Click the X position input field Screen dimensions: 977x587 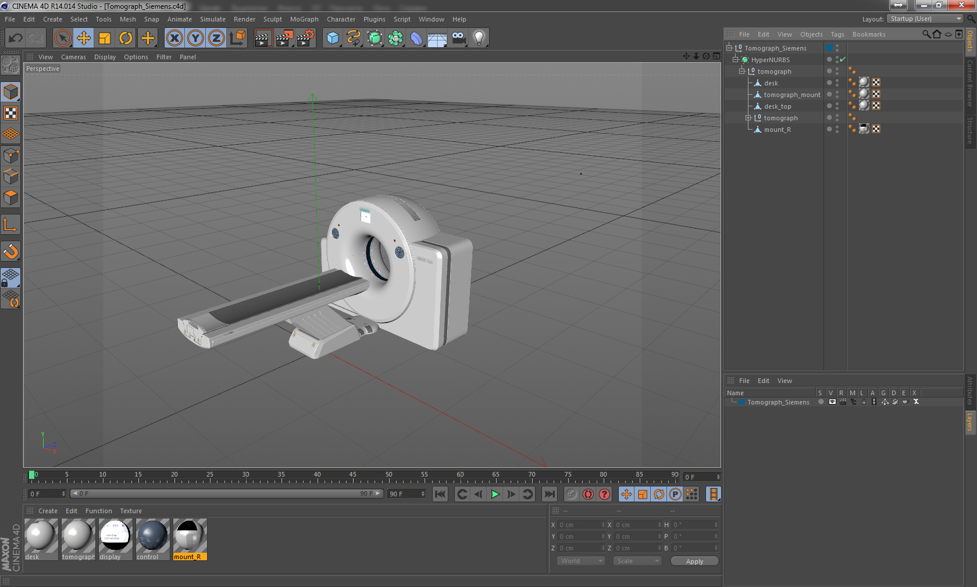pos(580,525)
